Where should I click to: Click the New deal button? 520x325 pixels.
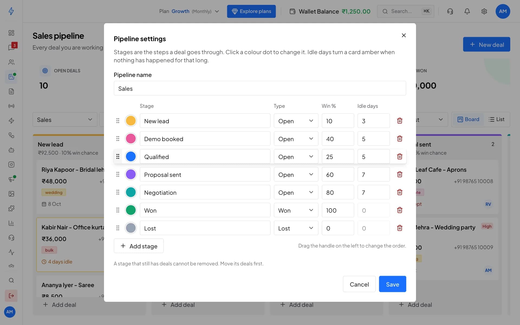tap(486, 44)
